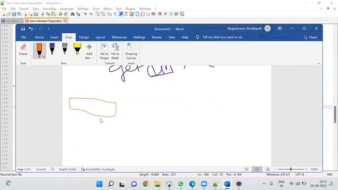Click Notepad++ Print toolbar icon

point(36,14)
